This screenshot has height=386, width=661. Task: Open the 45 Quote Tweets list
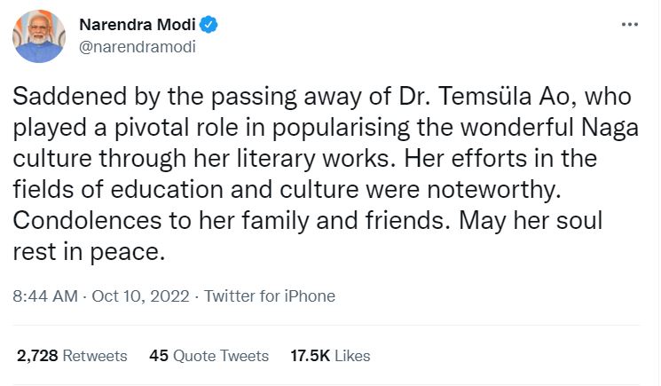[x=209, y=356]
